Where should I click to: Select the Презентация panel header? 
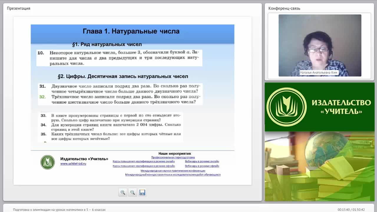(x=19, y=8)
